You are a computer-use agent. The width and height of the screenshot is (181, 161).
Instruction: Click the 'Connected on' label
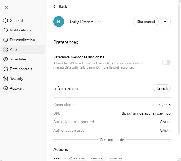point(65,105)
